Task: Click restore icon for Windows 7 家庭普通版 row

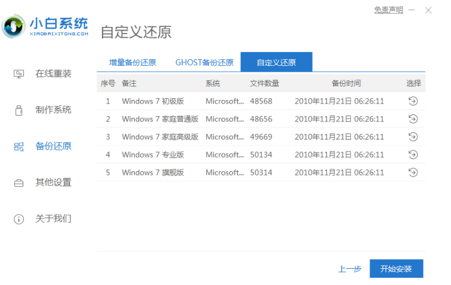Action: [x=413, y=119]
